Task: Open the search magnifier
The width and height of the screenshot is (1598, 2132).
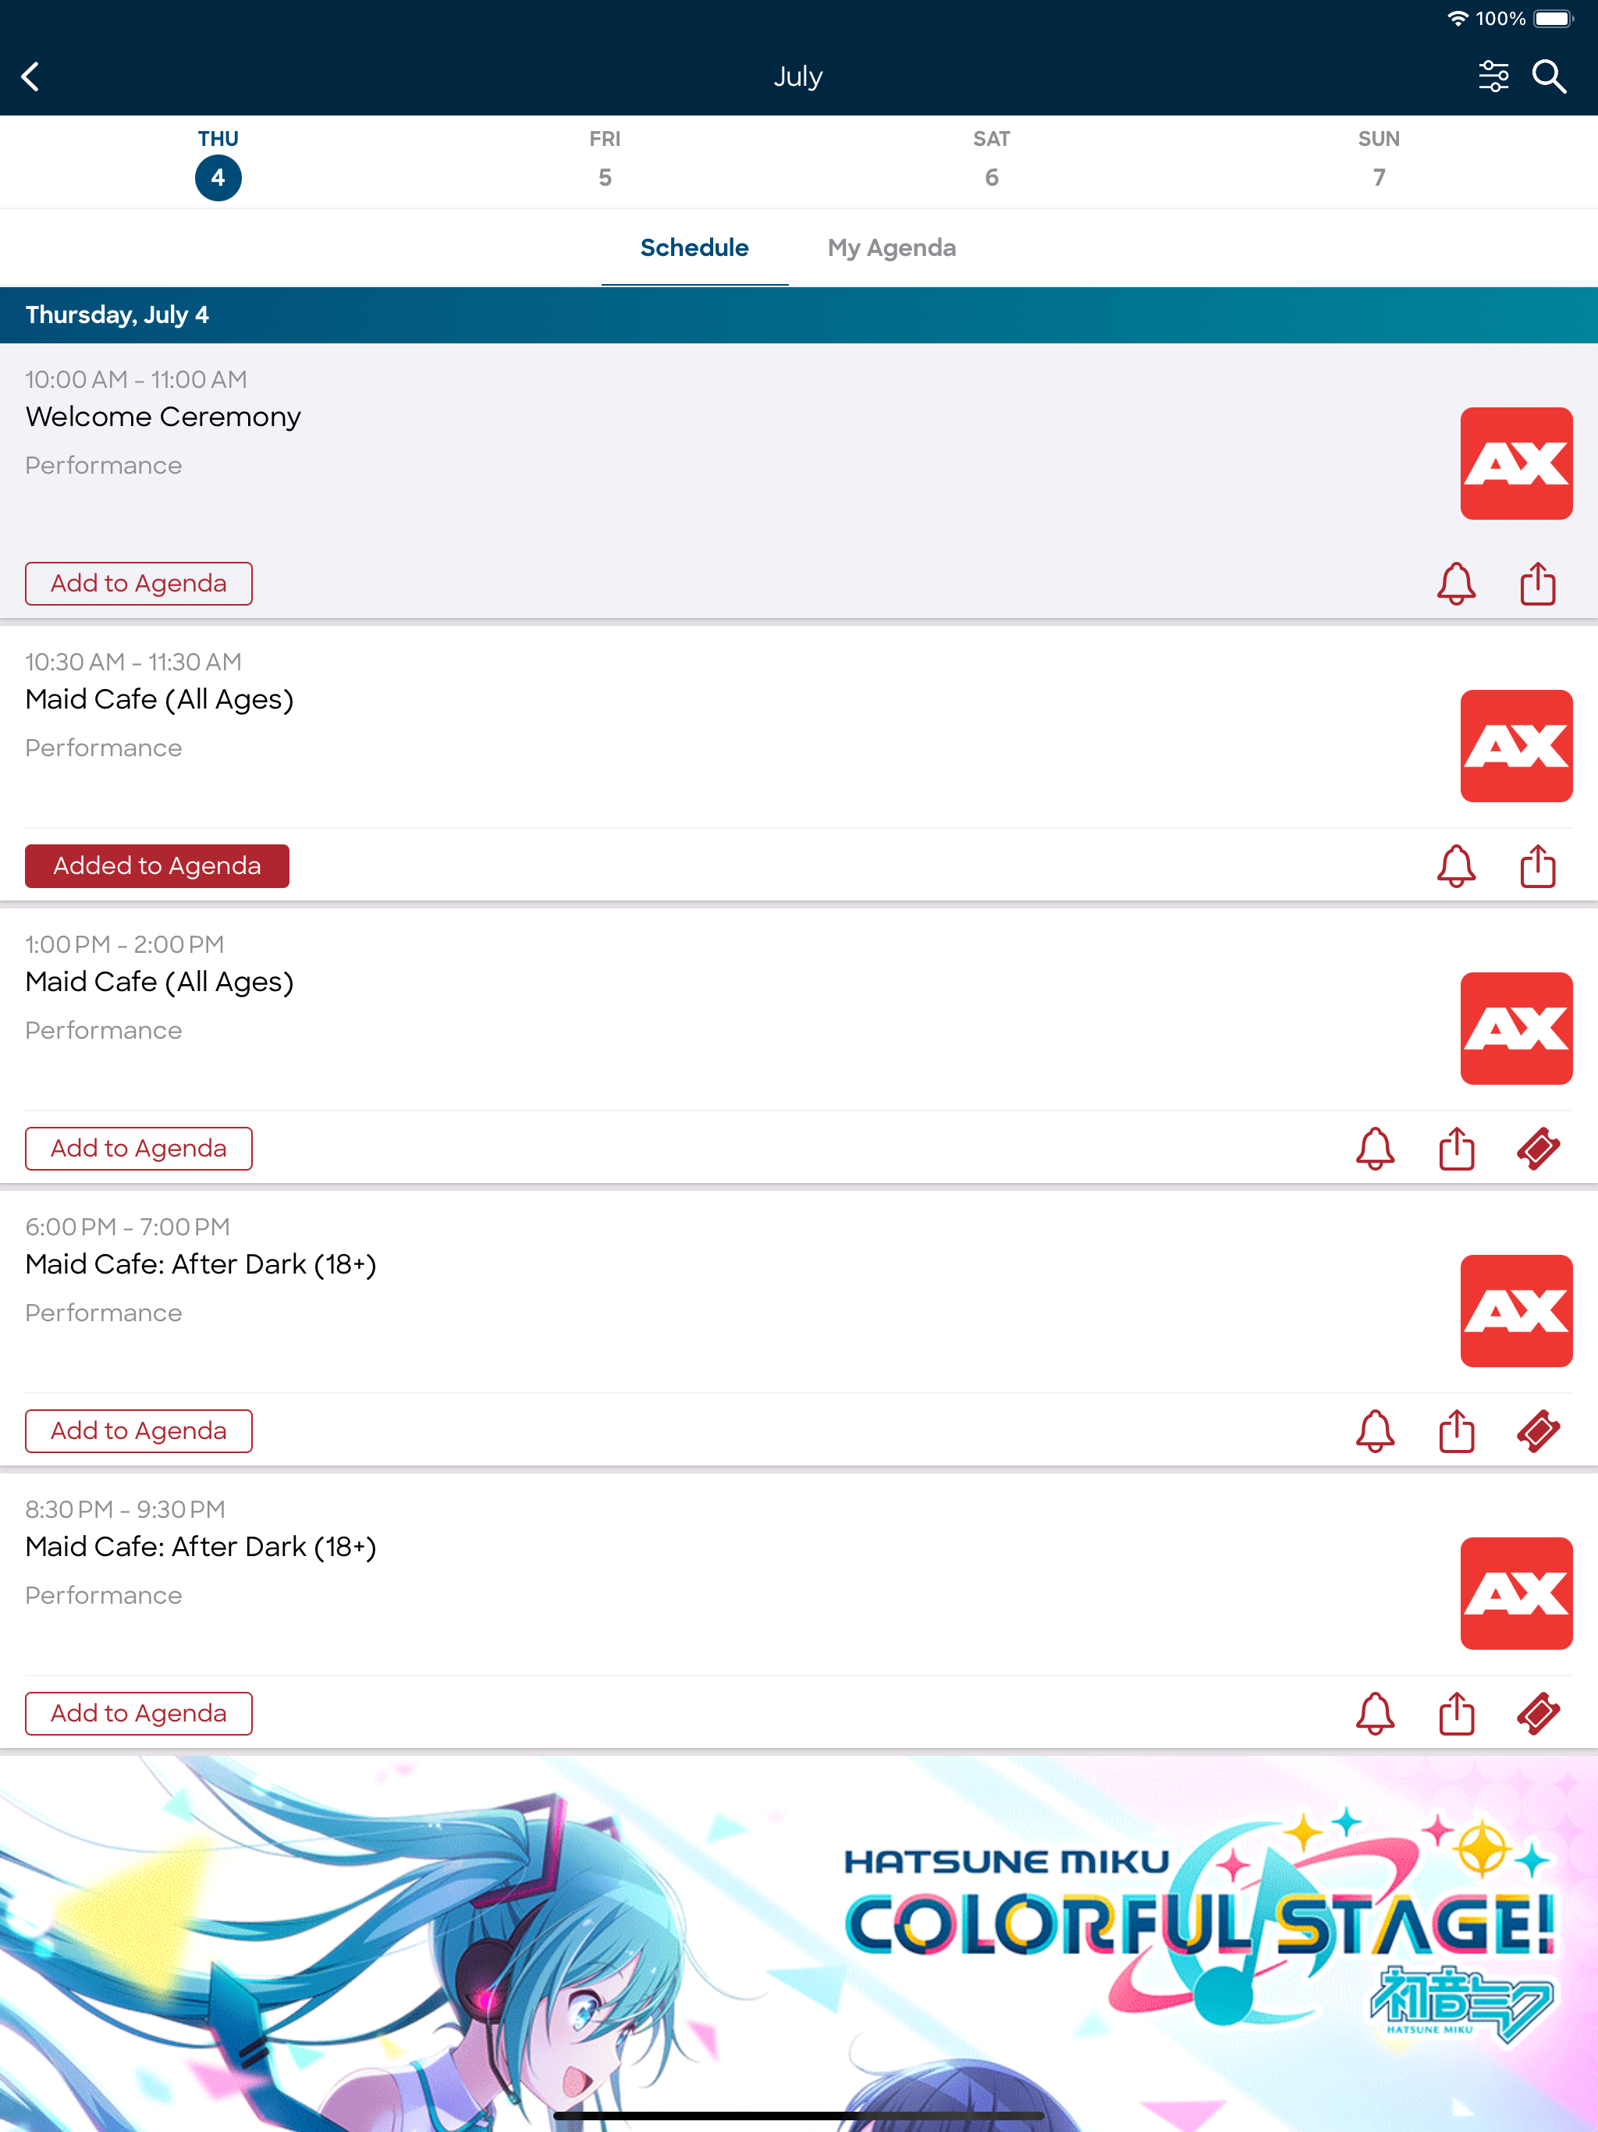Action: [x=1549, y=76]
